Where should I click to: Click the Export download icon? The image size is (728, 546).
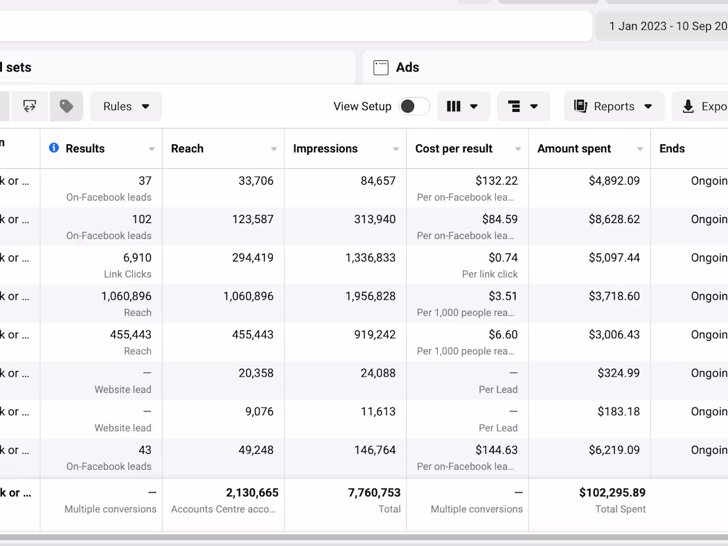(688, 106)
